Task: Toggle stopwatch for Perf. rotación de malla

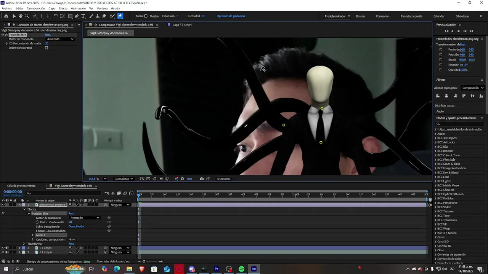Action: point(11,43)
